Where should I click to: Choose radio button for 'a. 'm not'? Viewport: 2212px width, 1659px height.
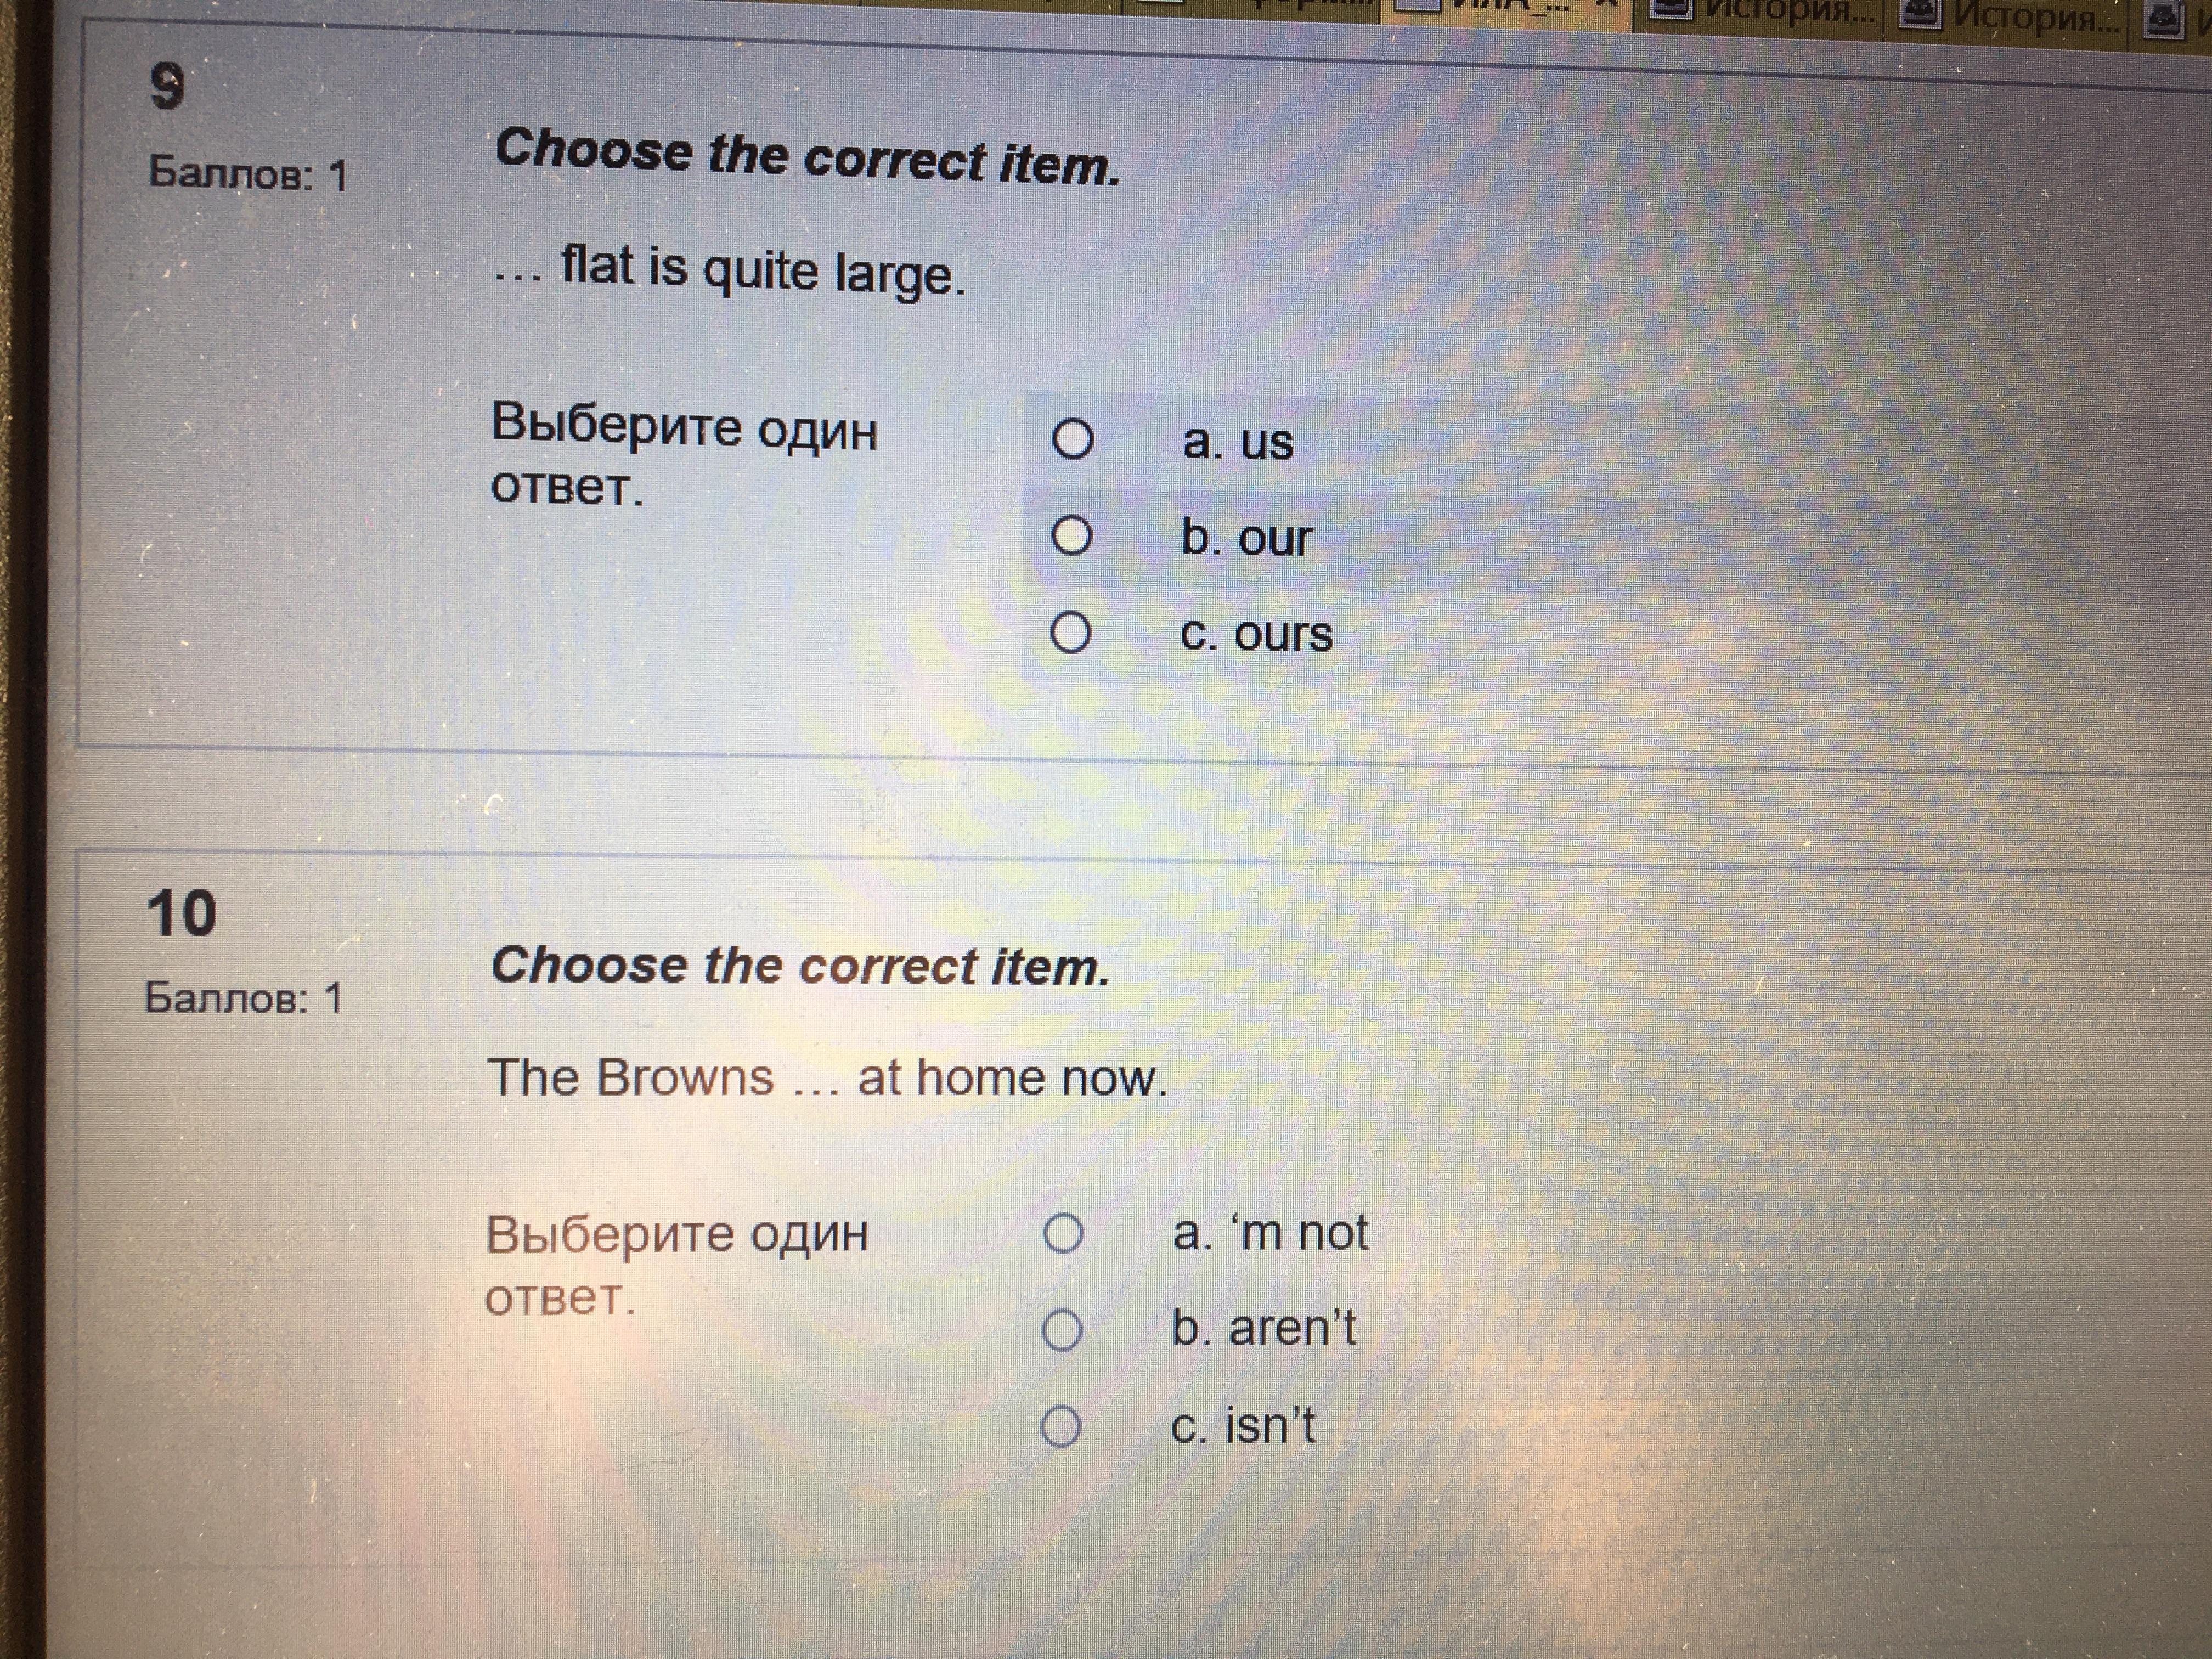tap(1063, 1233)
